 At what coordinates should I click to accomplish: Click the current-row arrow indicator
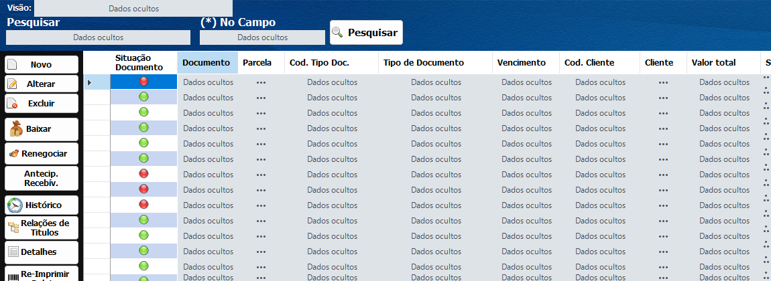click(x=89, y=82)
